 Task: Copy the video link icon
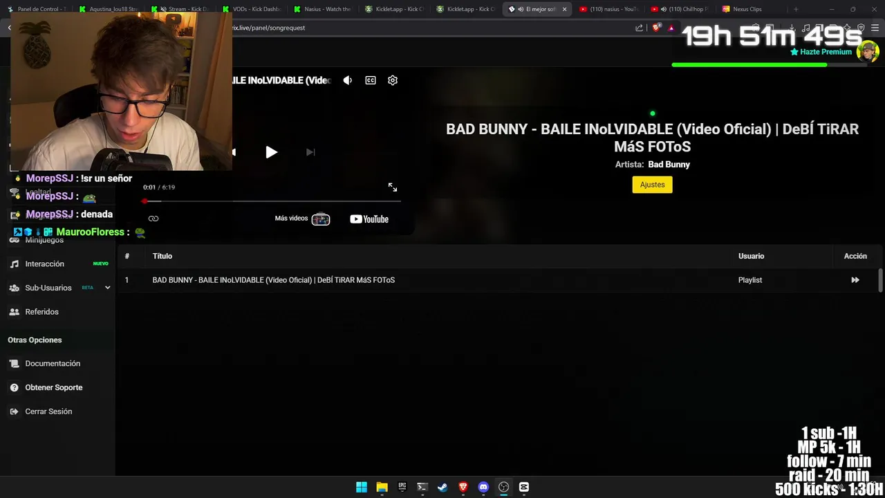[153, 219]
